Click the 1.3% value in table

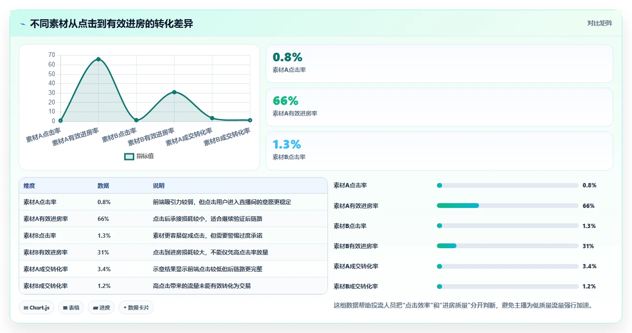(x=104, y=236)
